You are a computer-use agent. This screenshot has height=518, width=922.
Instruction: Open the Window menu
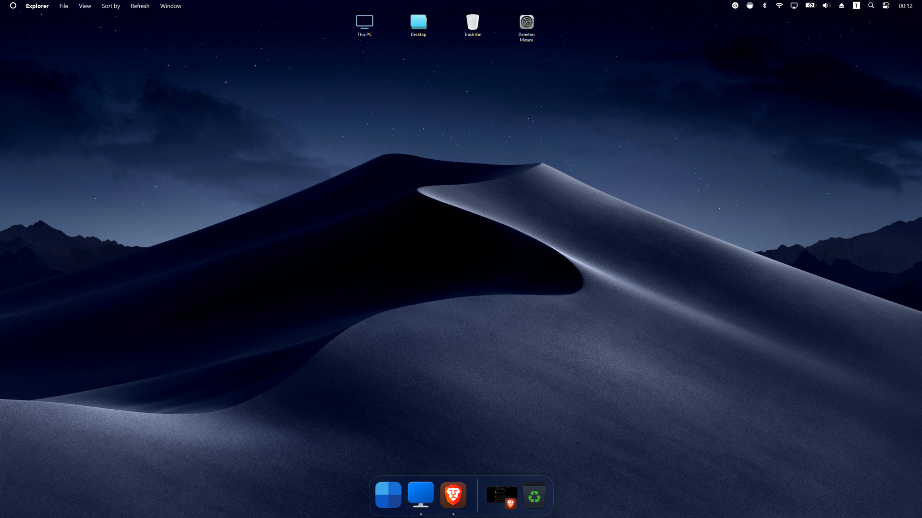tap(170, 6)
